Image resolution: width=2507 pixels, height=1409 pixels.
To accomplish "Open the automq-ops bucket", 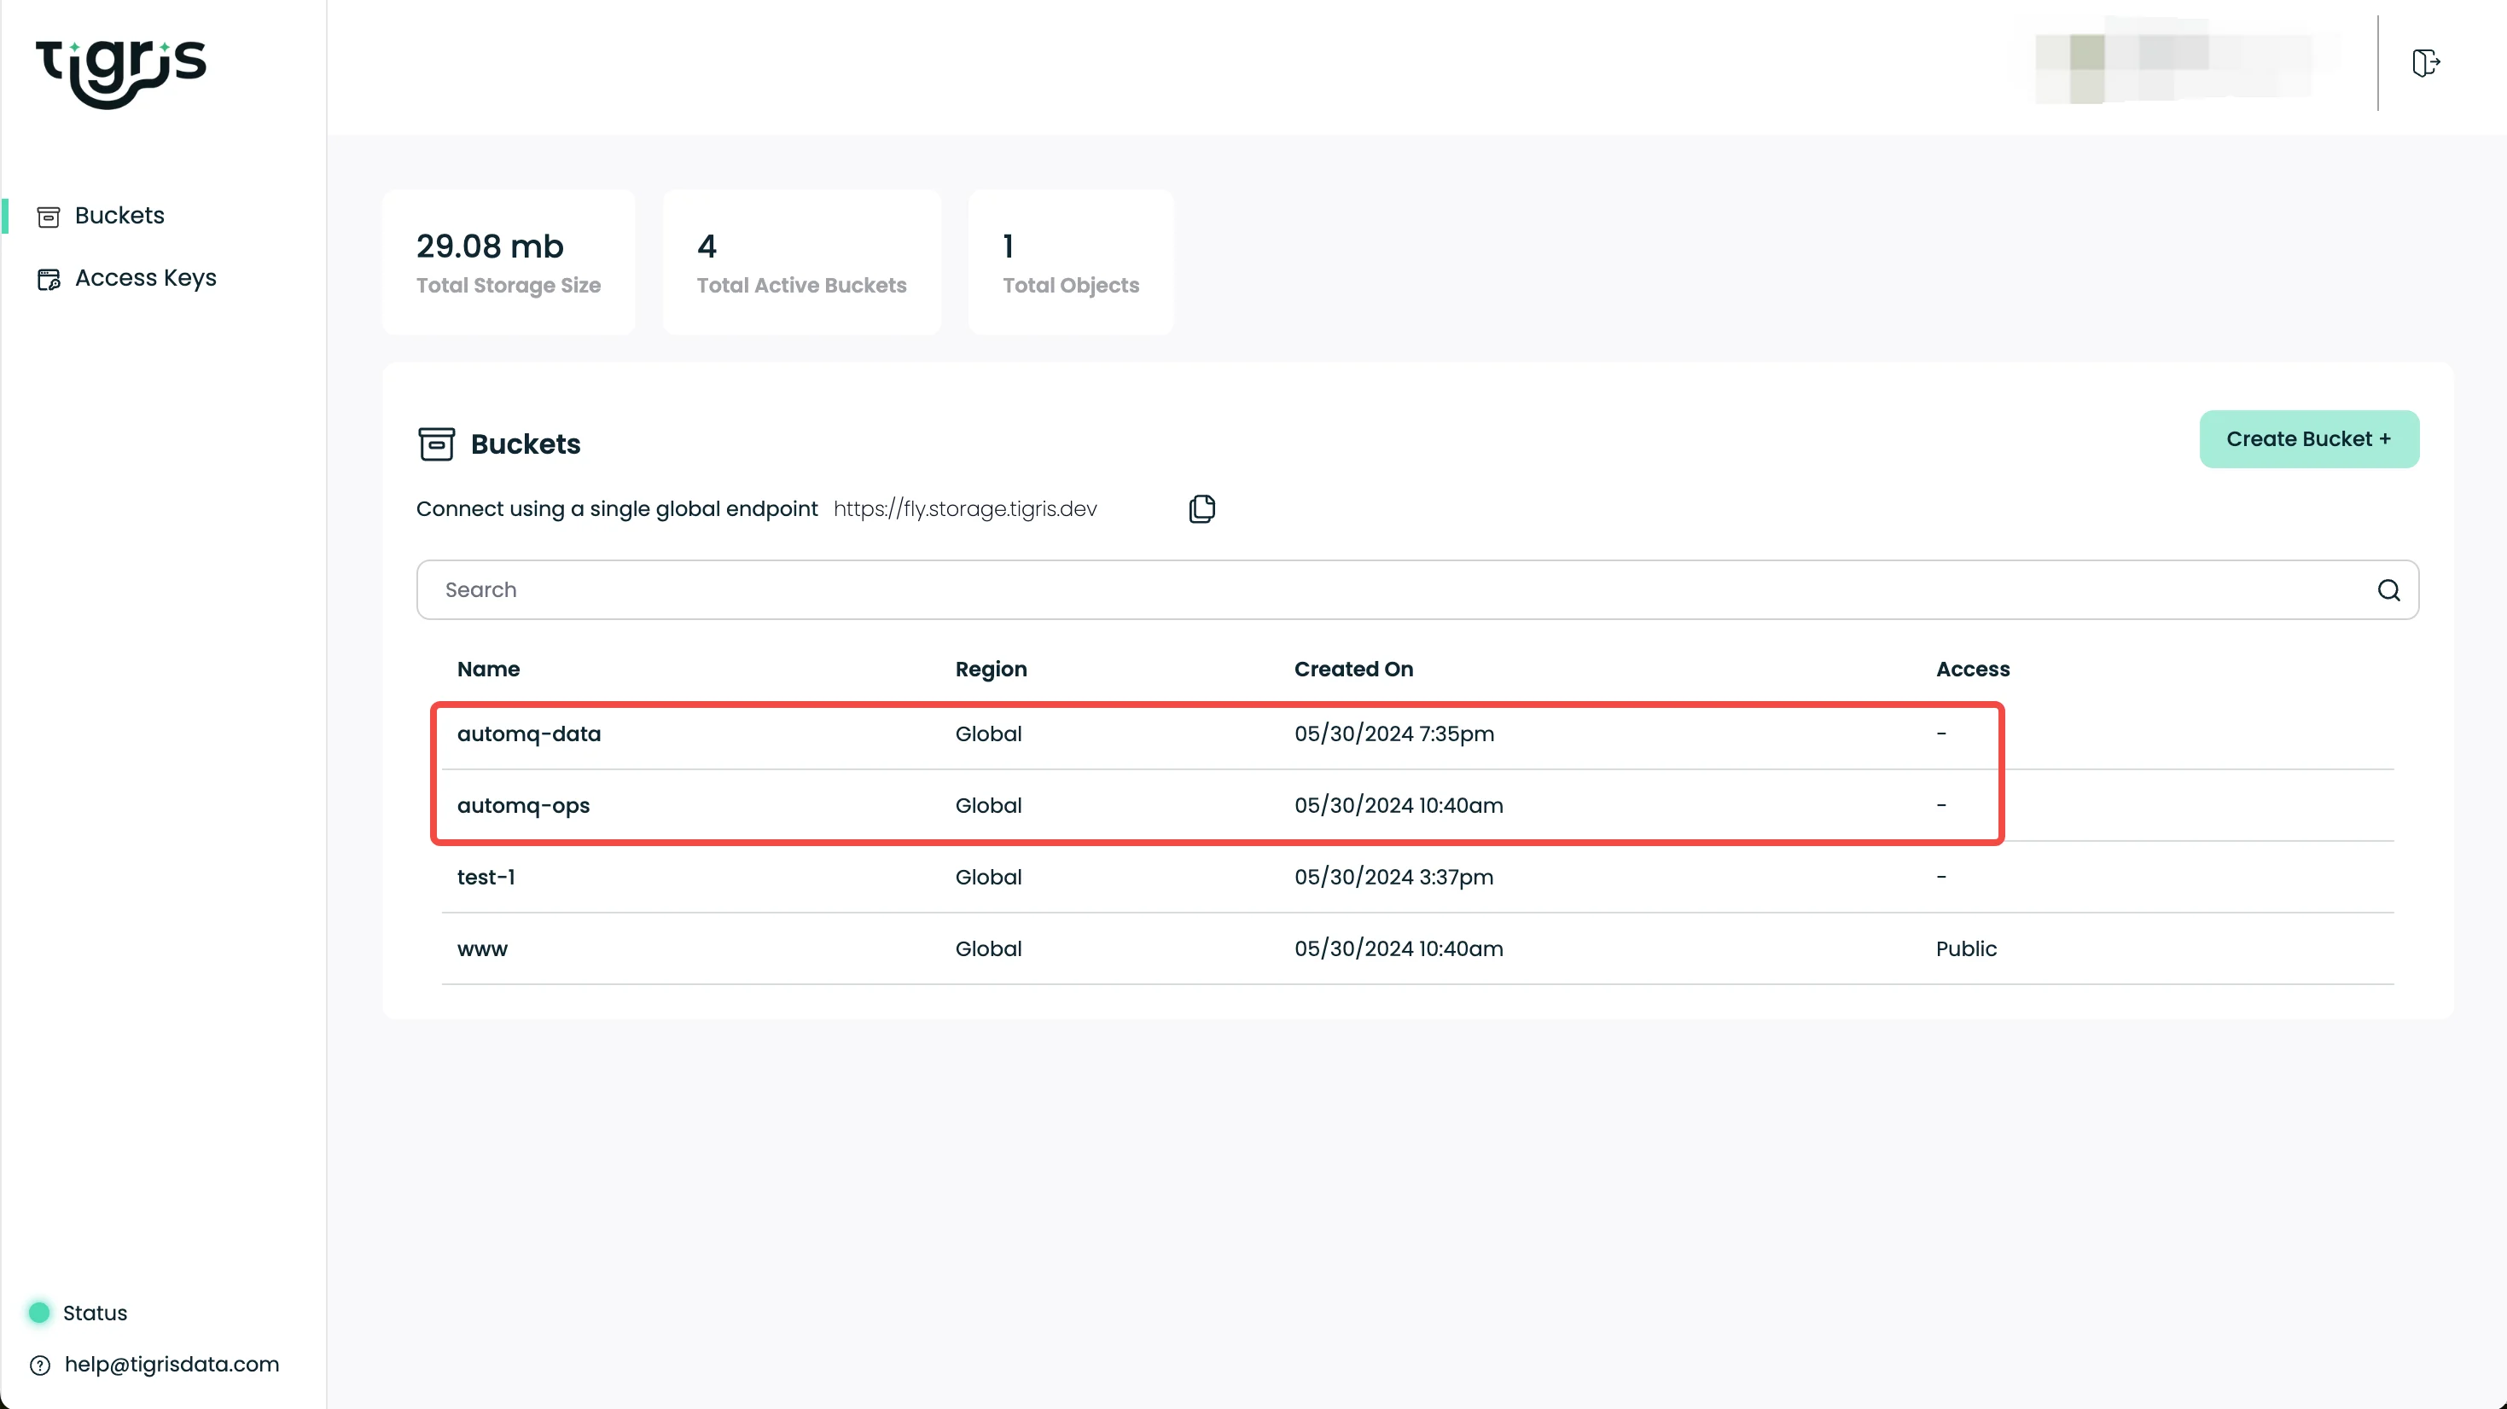I will (x=522, y=806).
